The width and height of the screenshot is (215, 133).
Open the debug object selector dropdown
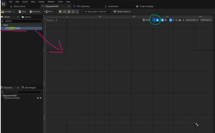pos(96,12)
